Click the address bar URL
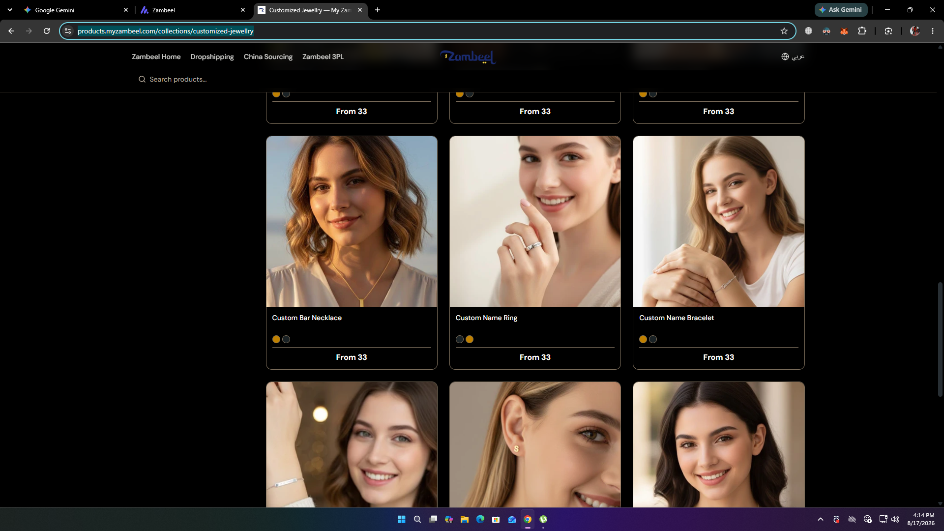This screenshot has height=531, width=944. [x=166, y=31]
